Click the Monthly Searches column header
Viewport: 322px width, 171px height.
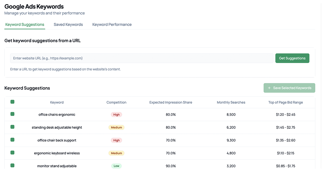pyautogui.click(x=231, y=102)
